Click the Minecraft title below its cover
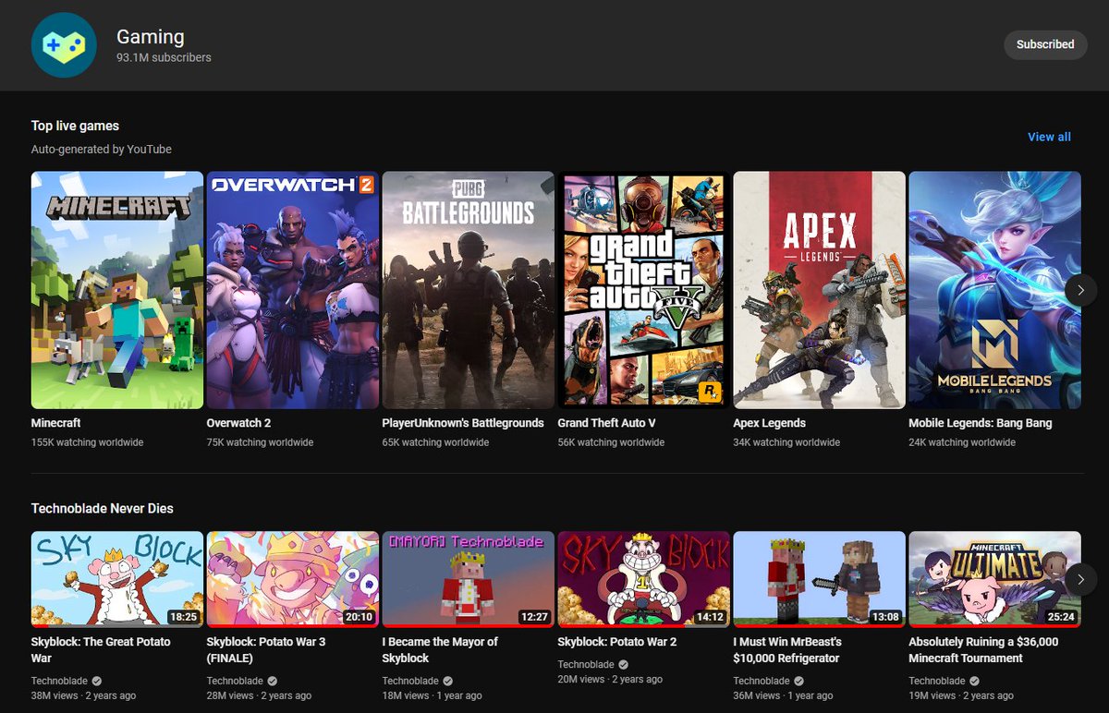 [56, 423]
